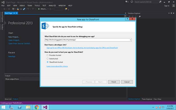Click the Cancel button in dialog
Image resolution: width=176 pixels, height=110 pixels.
click(127, 82)
